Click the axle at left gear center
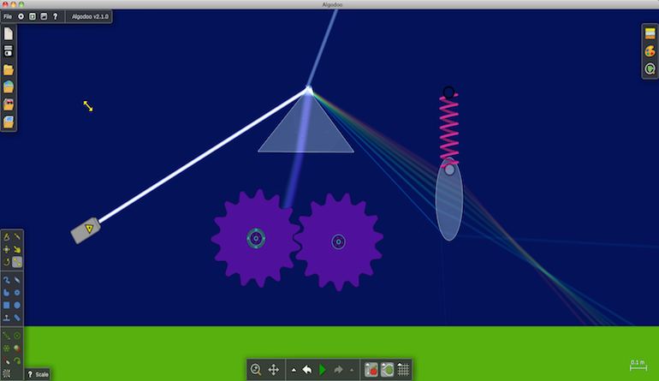This screenshot has height=381, width=659. [256, 238]
